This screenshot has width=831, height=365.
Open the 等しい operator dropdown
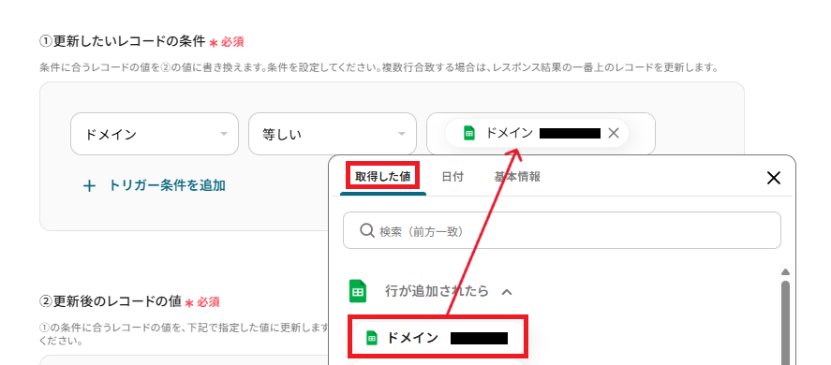pyautogui.click(x=333, y=134)
